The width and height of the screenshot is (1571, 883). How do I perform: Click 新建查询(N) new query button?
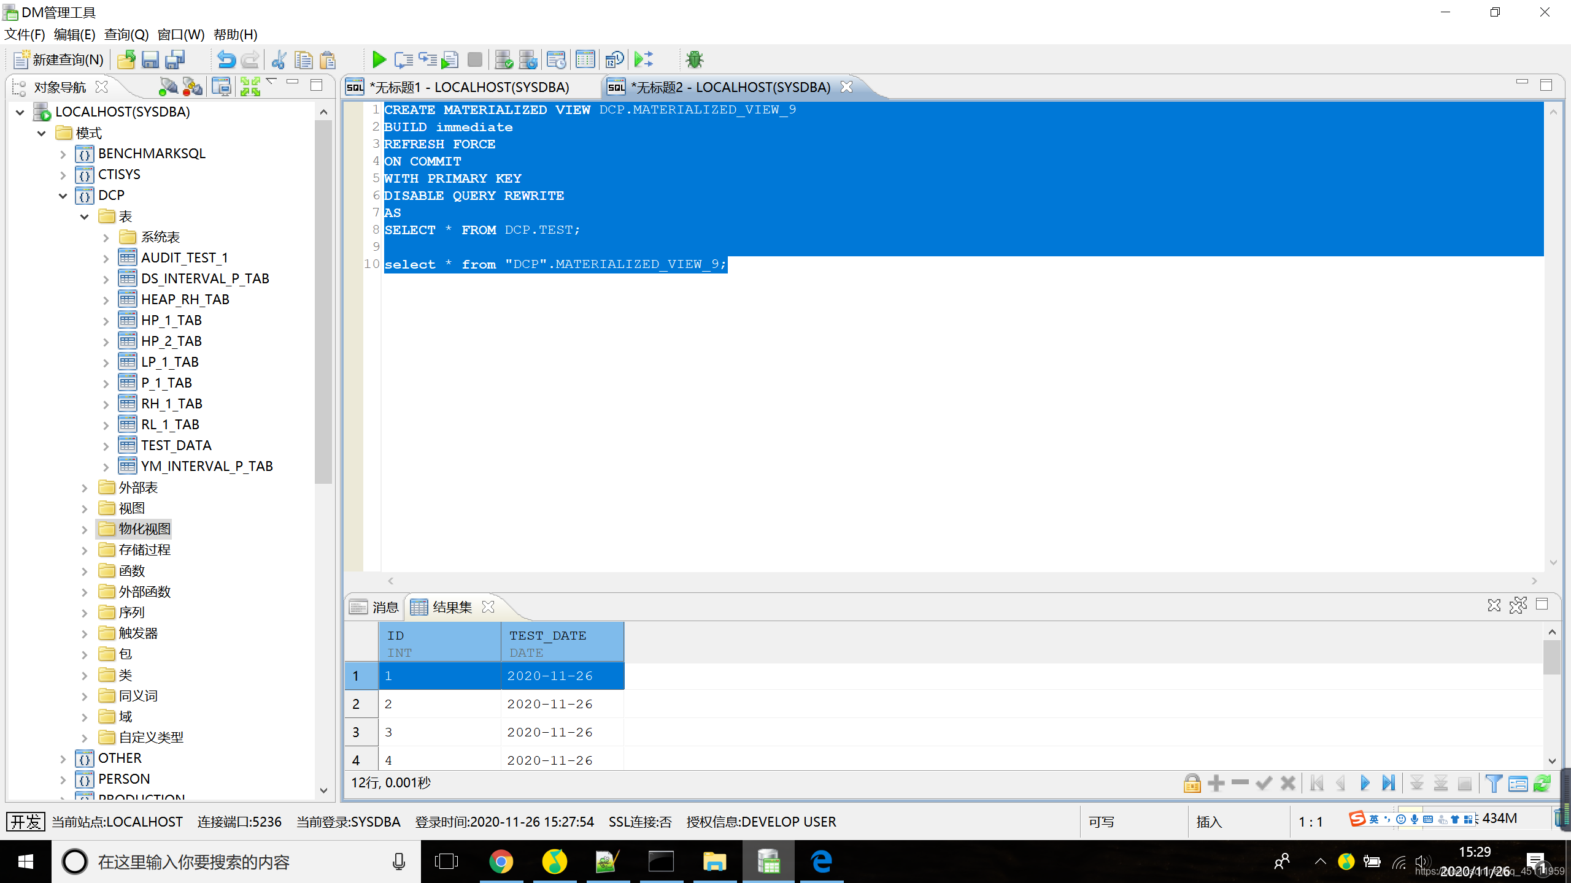[59, 59]
